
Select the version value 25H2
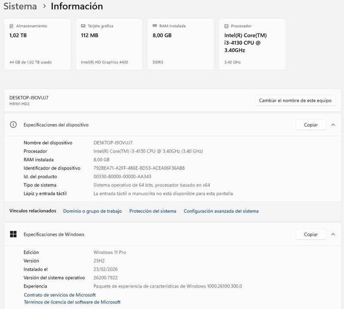point(99,261)
